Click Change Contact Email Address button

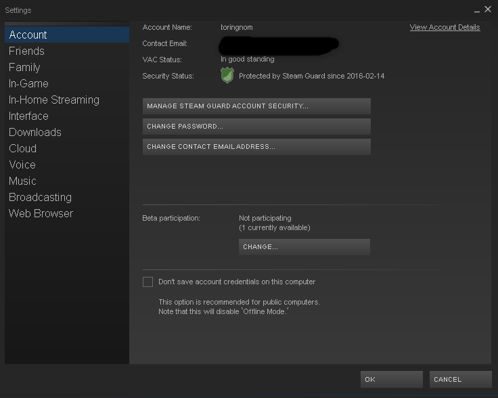(x=256, y=147)
